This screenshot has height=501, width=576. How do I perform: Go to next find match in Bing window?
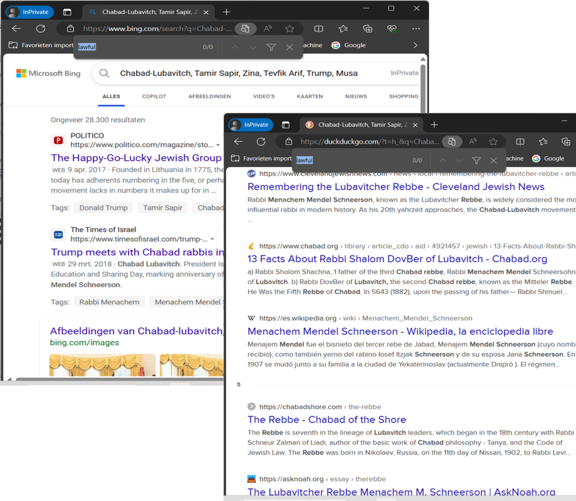coord(253,47)
